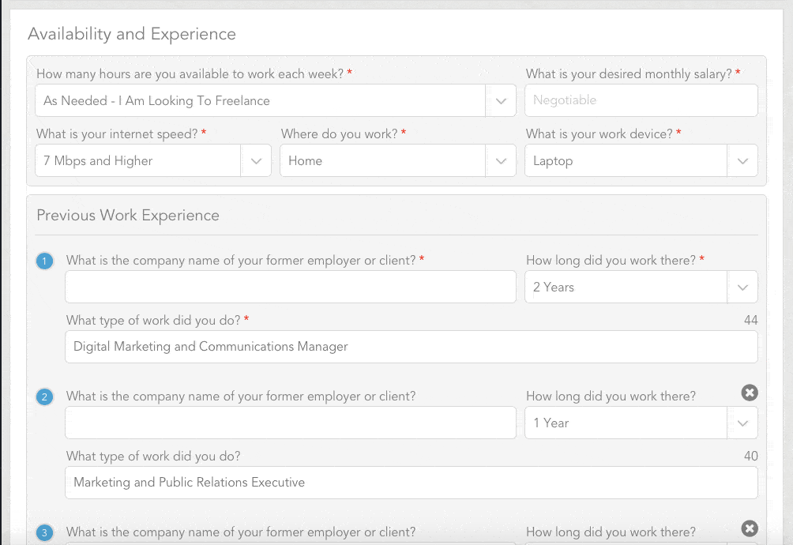The image size is (793, 545).
Task: Click the Previous Work Experience heading
Action: 128,216
